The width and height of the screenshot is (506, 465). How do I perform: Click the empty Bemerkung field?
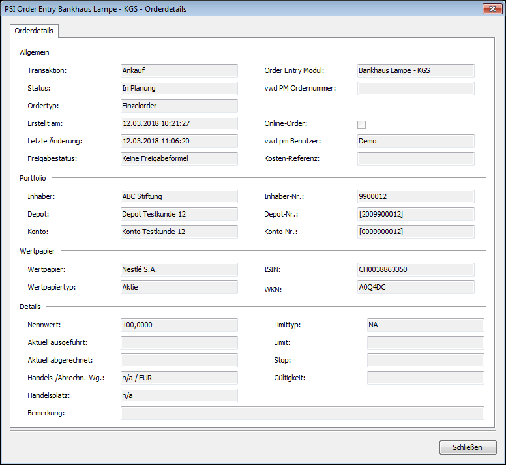pyautogui.click(x=302, y=413)
